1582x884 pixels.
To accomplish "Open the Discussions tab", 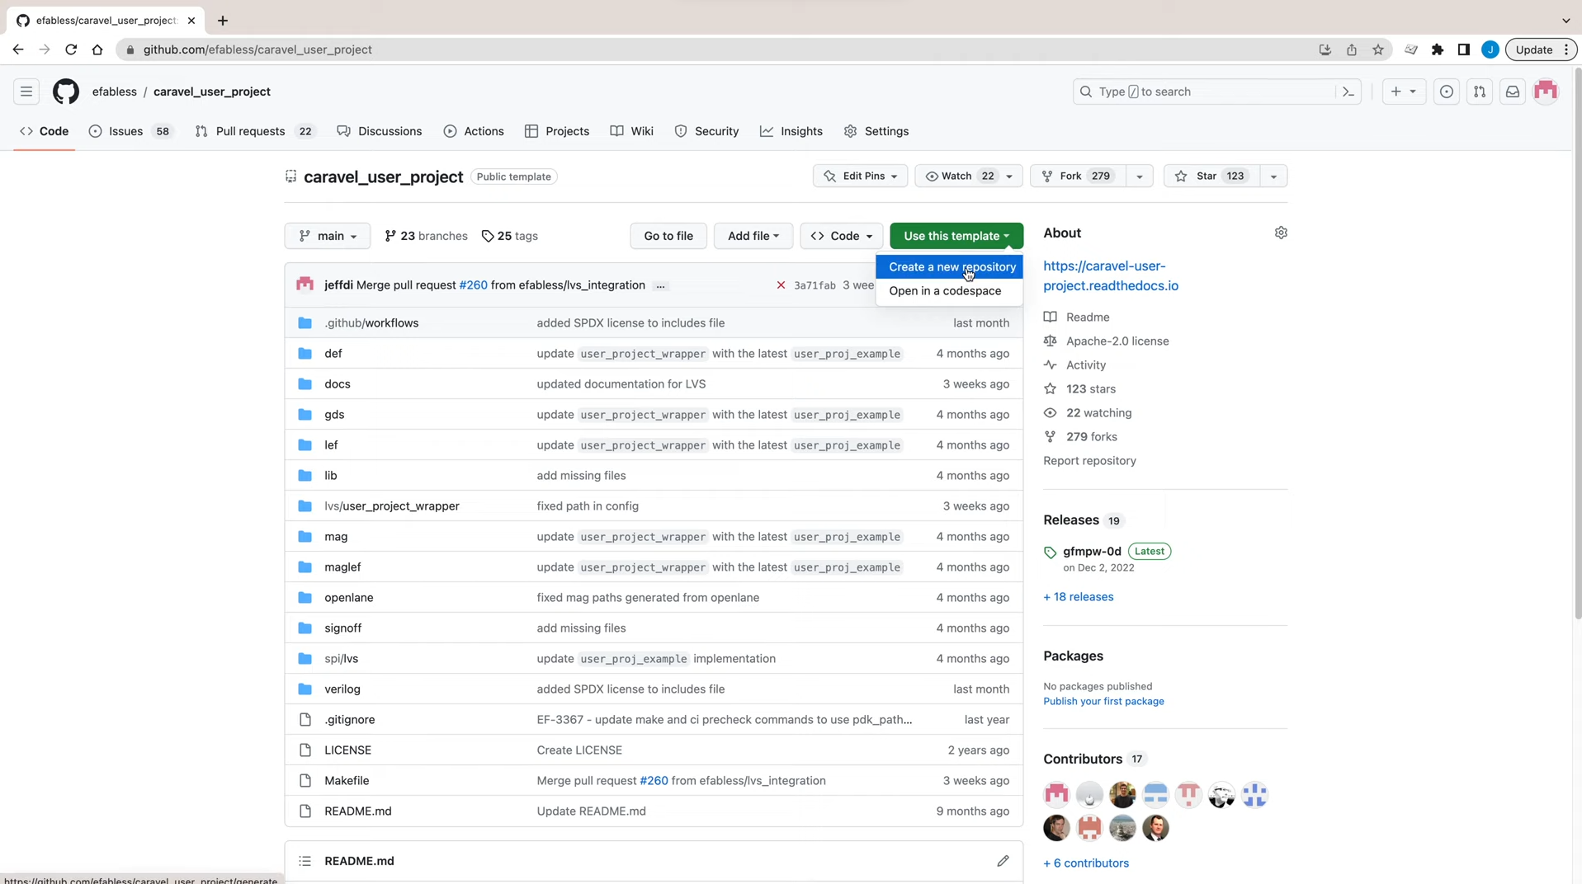I will [380, 131].
